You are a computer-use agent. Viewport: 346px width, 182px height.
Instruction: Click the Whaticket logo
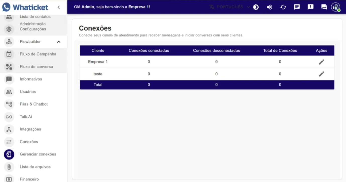25,7
